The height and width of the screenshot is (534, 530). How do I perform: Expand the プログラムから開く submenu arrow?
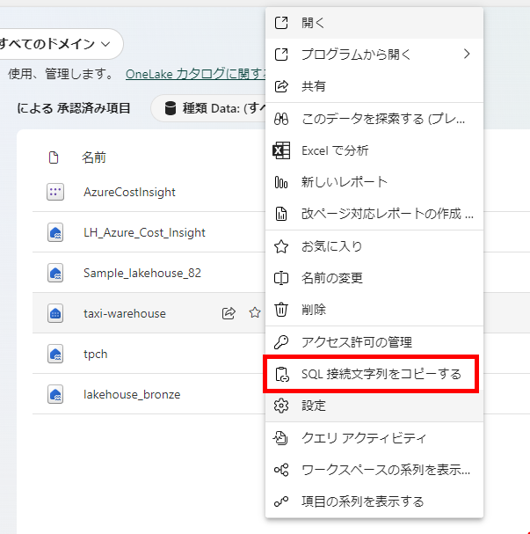467,54
